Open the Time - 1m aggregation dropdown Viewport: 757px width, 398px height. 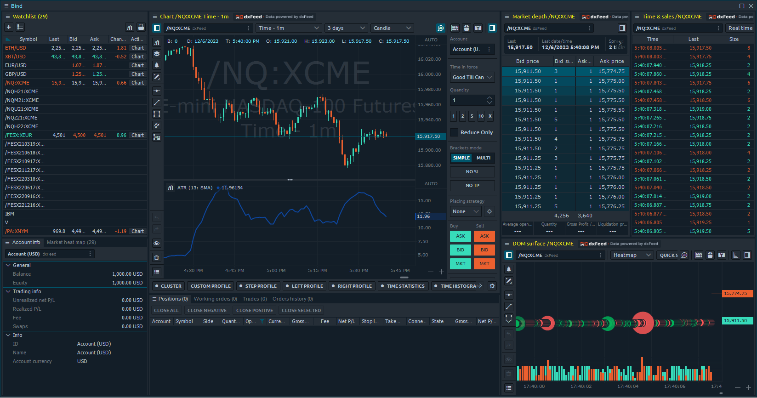(288, 28)
